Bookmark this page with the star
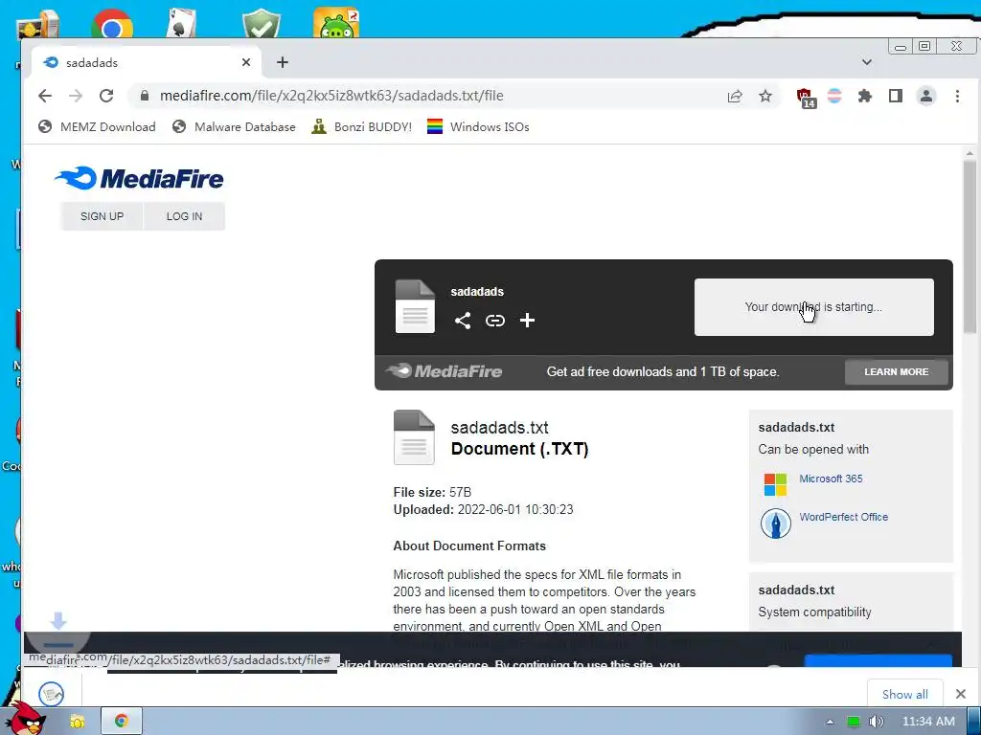This screenshot has height=735, width=981. click(x=765, y=96)
